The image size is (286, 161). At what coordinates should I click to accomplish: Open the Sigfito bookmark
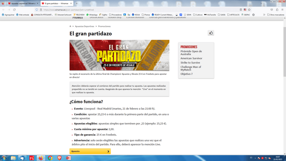click(x=103, y=15)
